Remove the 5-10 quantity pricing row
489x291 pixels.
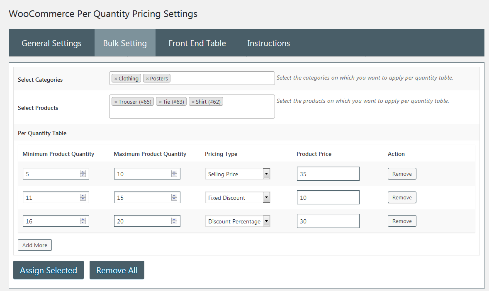point(401,174)
